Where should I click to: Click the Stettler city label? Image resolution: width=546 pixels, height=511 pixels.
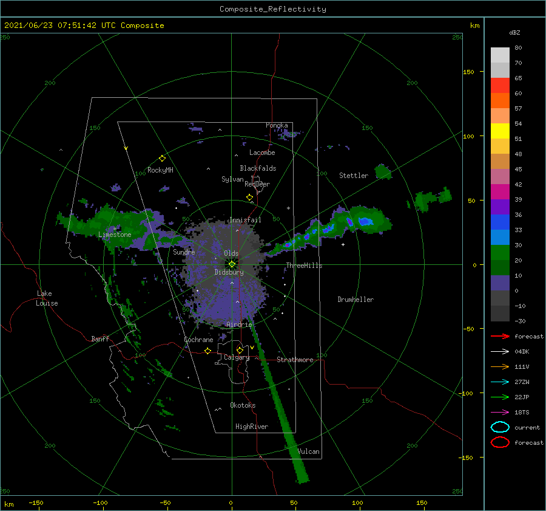tap(354, 176)
